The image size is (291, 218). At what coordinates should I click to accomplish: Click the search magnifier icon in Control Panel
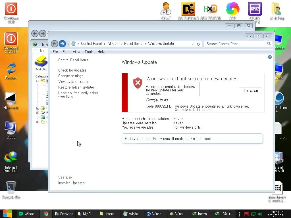[269, 43]
